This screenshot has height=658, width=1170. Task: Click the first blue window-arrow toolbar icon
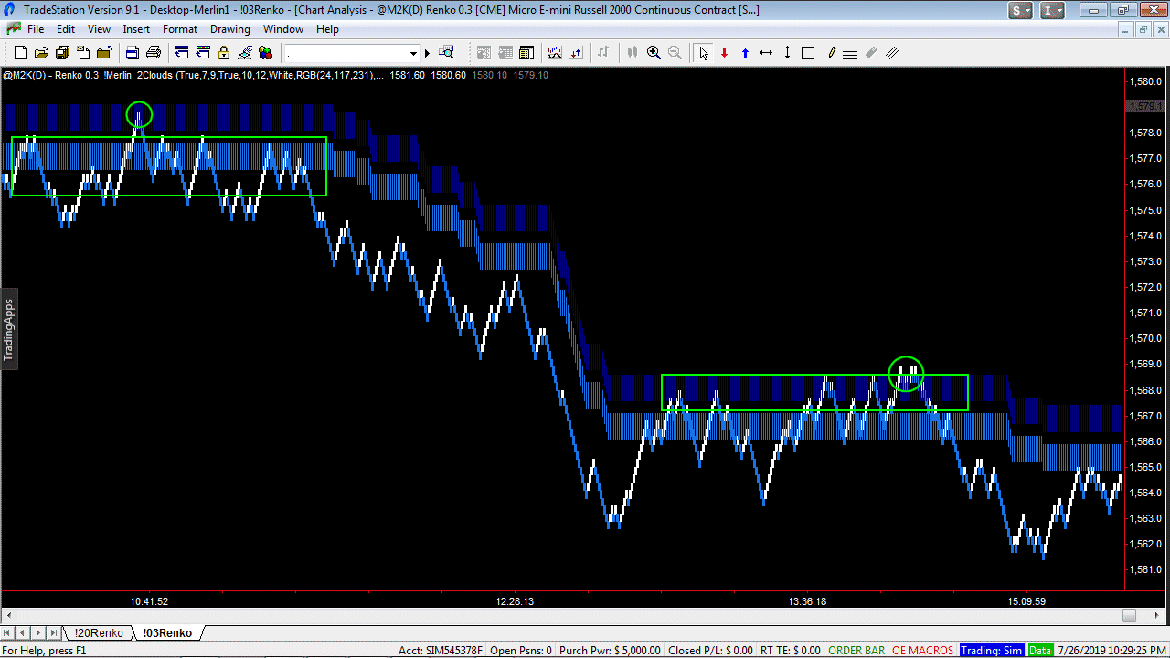(182, 53)
